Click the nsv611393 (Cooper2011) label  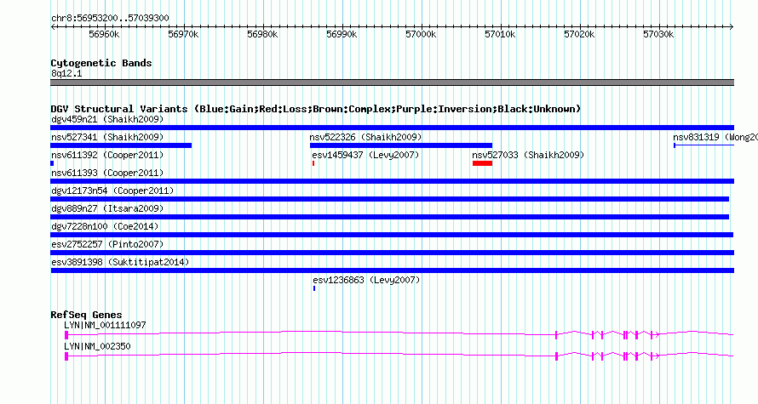click(x=107, y=173)
